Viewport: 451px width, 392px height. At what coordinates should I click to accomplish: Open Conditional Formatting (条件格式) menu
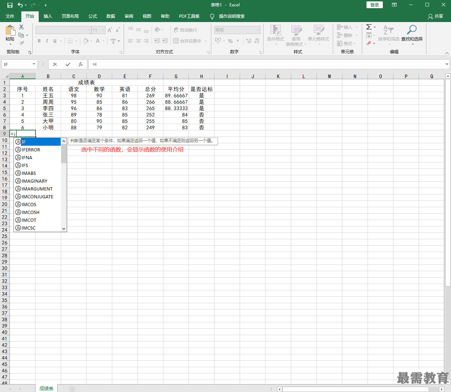coord(276,35)
